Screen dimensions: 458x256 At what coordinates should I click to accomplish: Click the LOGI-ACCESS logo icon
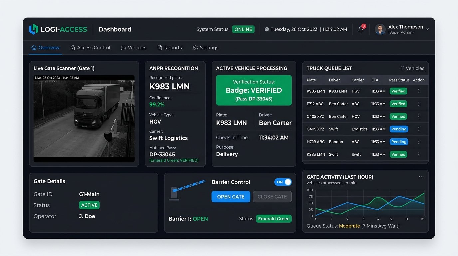tap(34, 29)
